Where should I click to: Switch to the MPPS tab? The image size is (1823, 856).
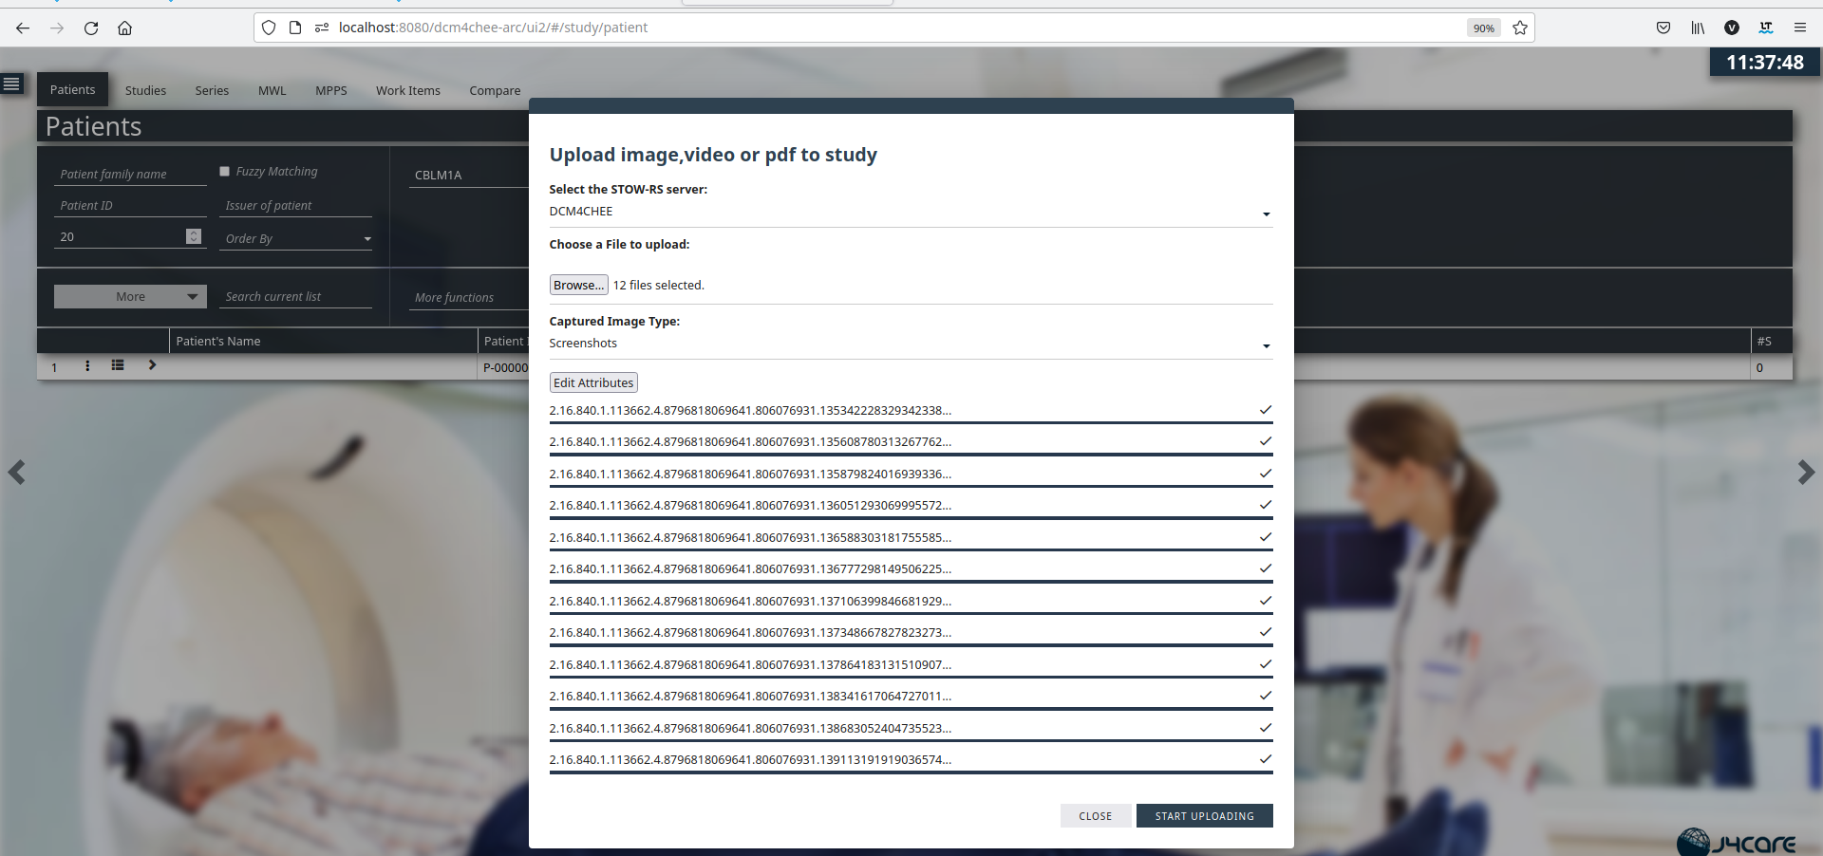pos(330,90)
